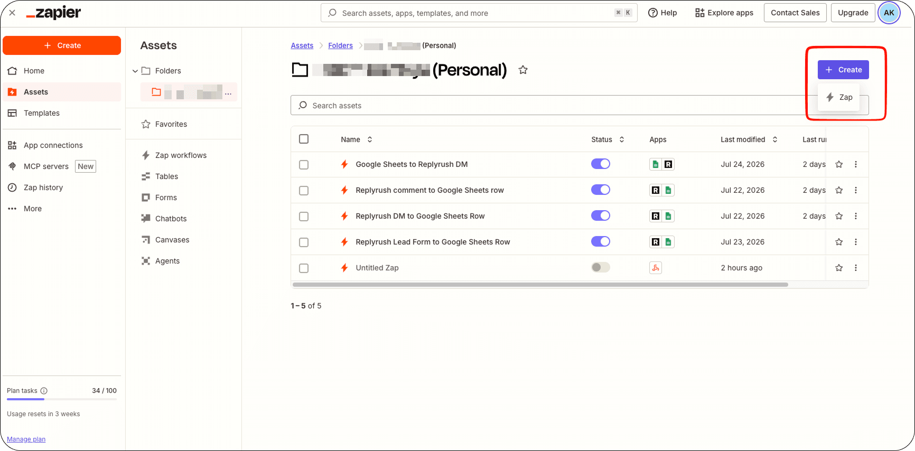Select the Replyrush Lead Form zap checkbox
915x451 pixels.
[304, 242]
